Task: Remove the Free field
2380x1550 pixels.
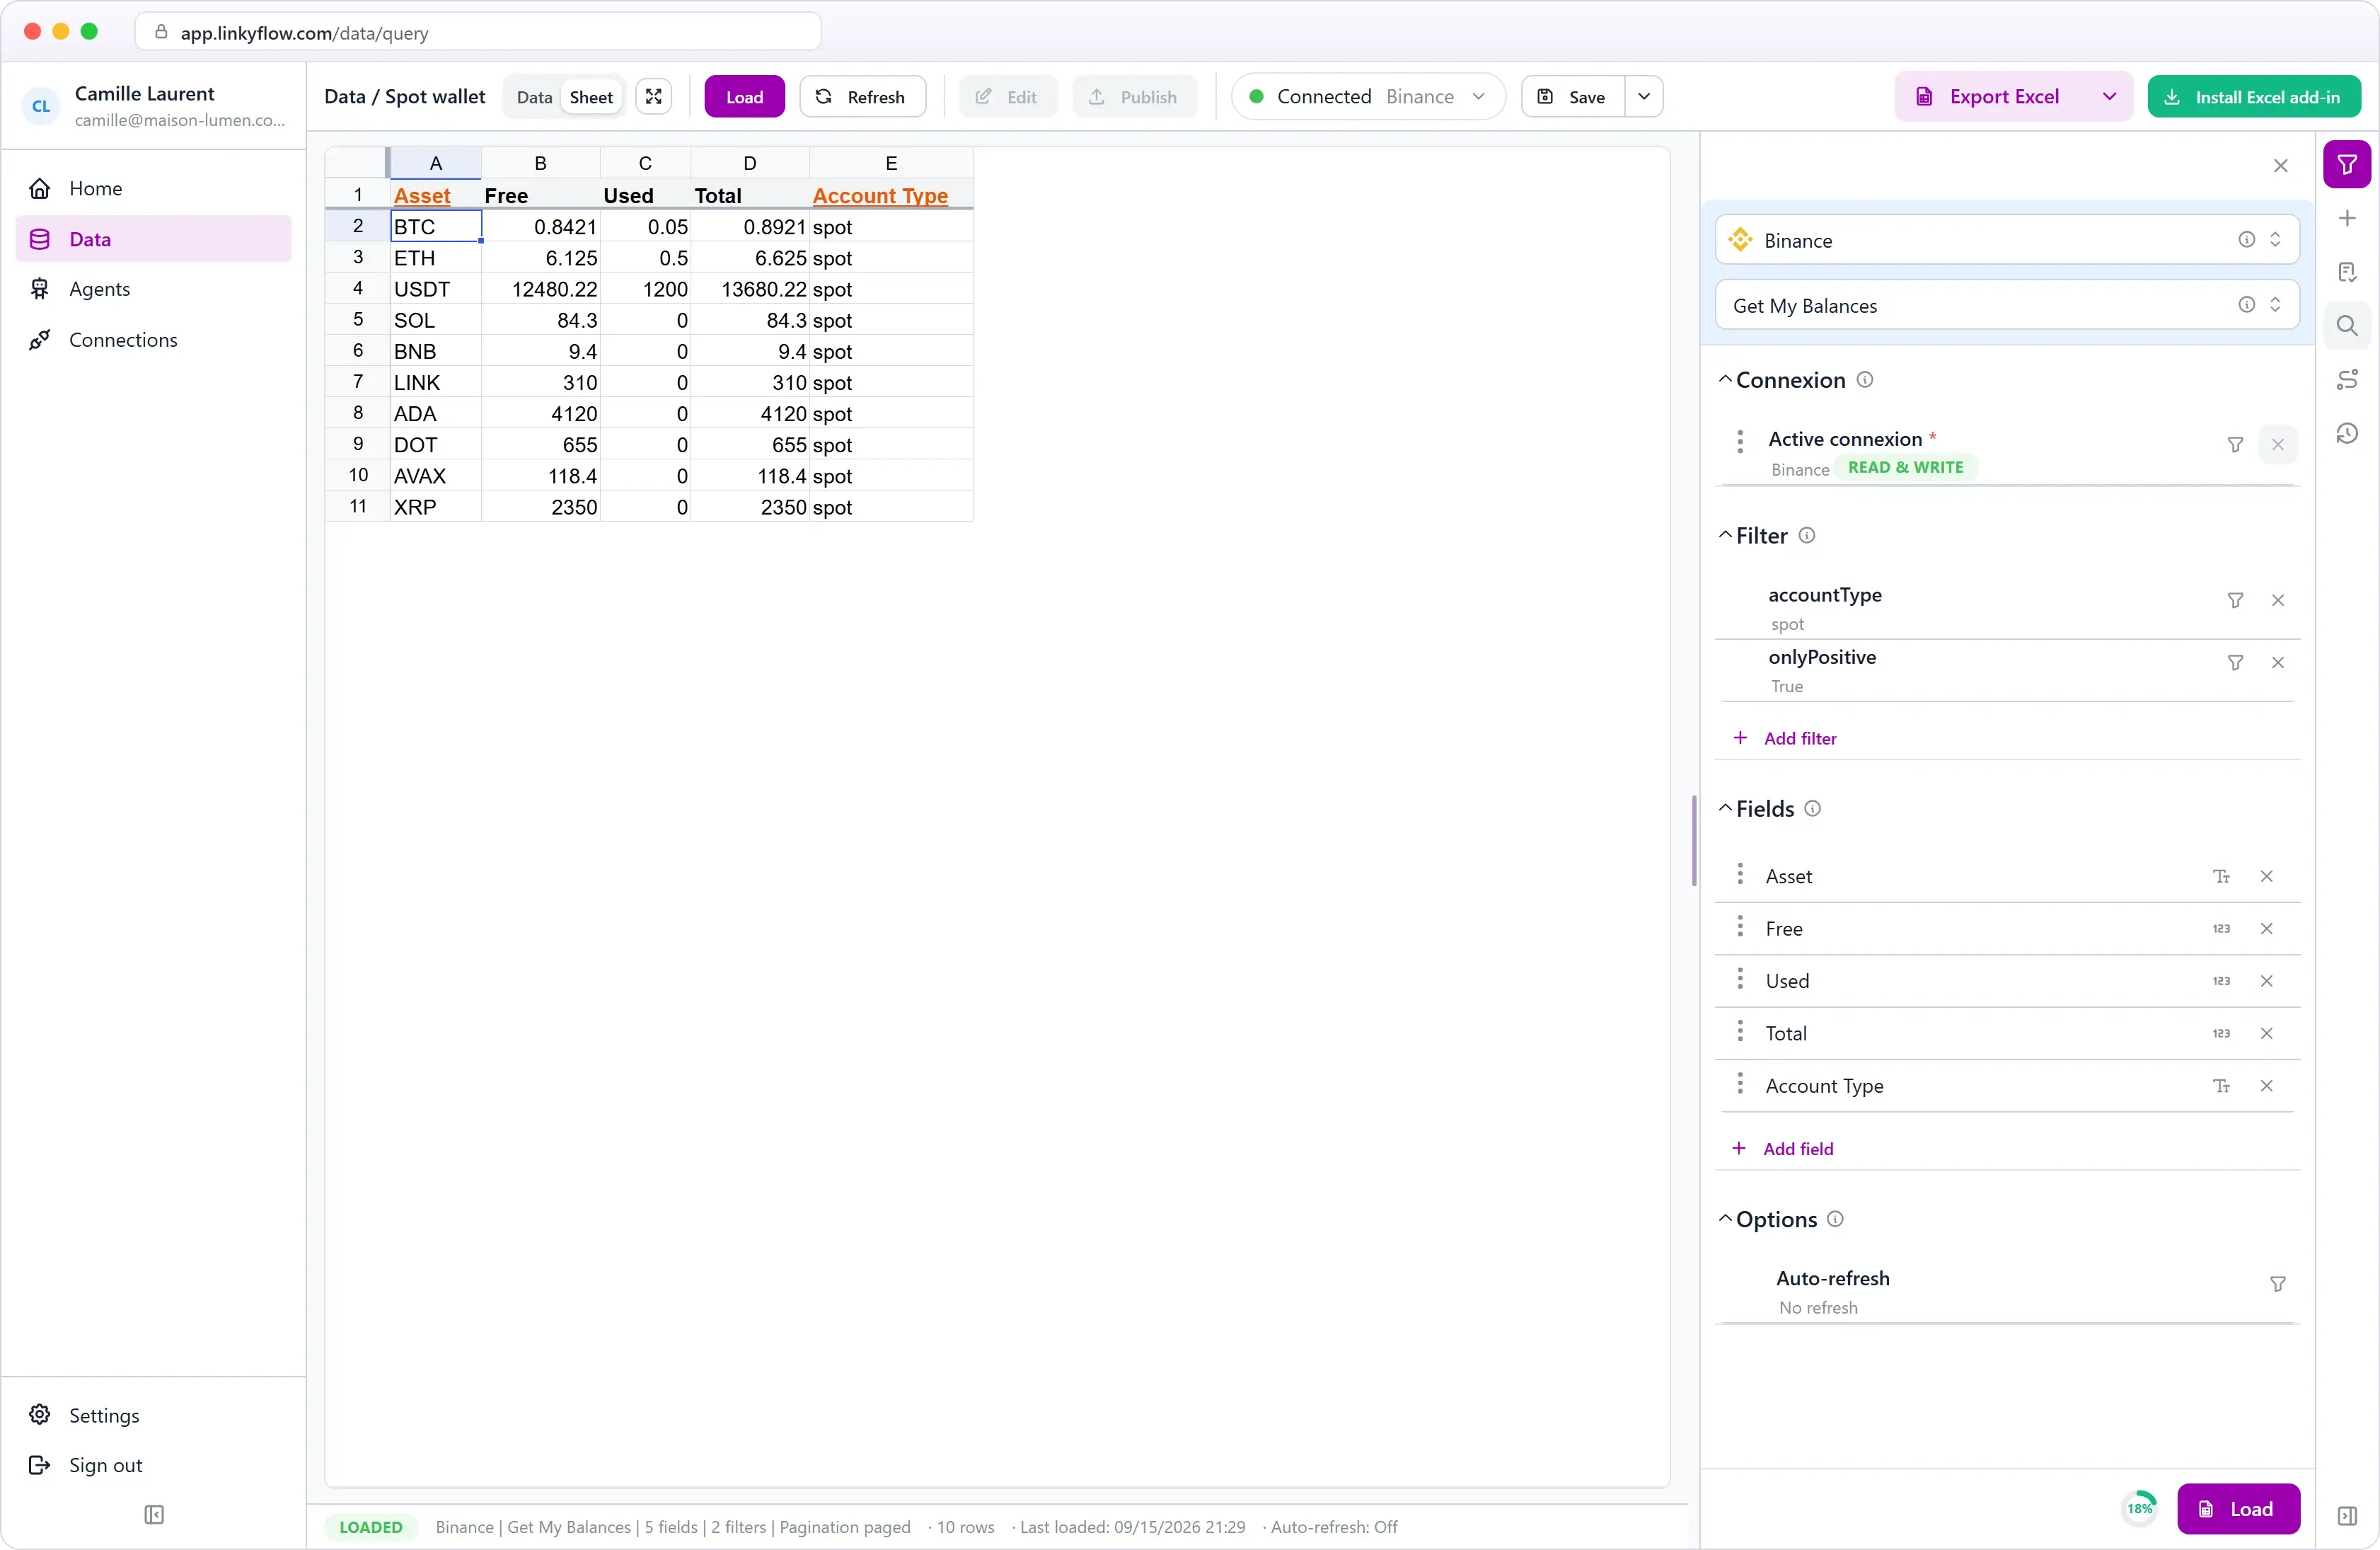Action: (x=2266, y=929)
